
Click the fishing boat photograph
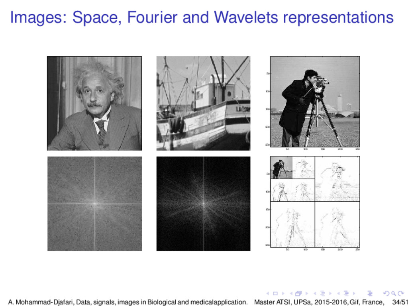[x=203, y=103]
